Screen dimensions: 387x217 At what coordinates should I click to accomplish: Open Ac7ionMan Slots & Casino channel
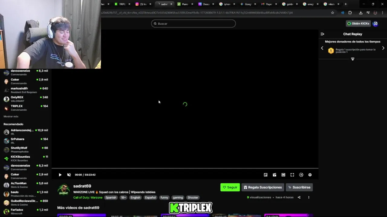coord(26,185)
